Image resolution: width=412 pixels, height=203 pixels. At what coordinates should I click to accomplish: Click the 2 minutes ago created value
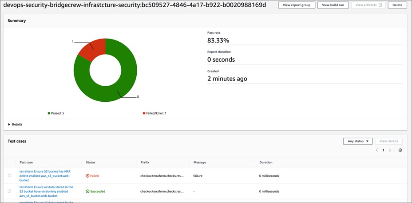[227, 79]
